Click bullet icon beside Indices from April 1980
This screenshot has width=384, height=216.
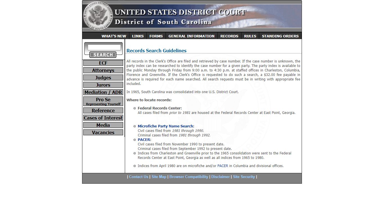click(135, 166)
